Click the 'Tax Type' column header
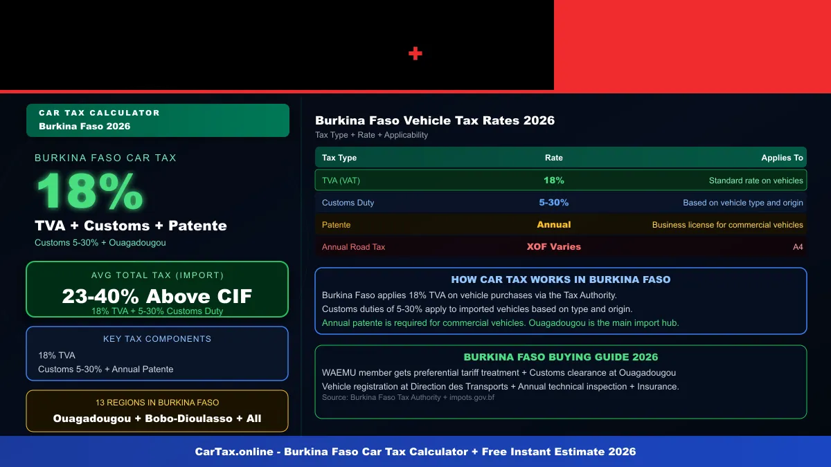Viewport: 831px width, 467px height. pyautogui.click(x=339, y=158)
